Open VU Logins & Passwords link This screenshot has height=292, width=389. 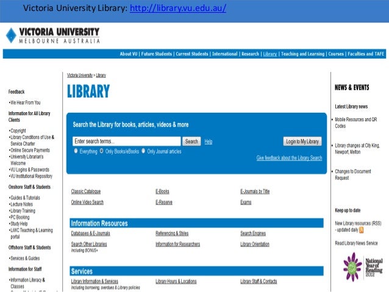click(30, 169)
